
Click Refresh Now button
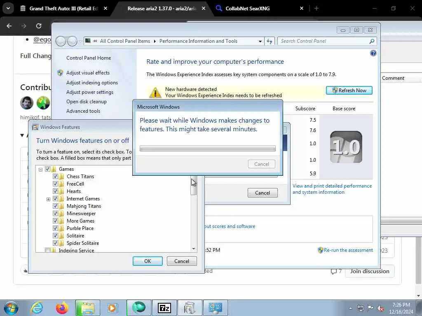coord(349,90)
